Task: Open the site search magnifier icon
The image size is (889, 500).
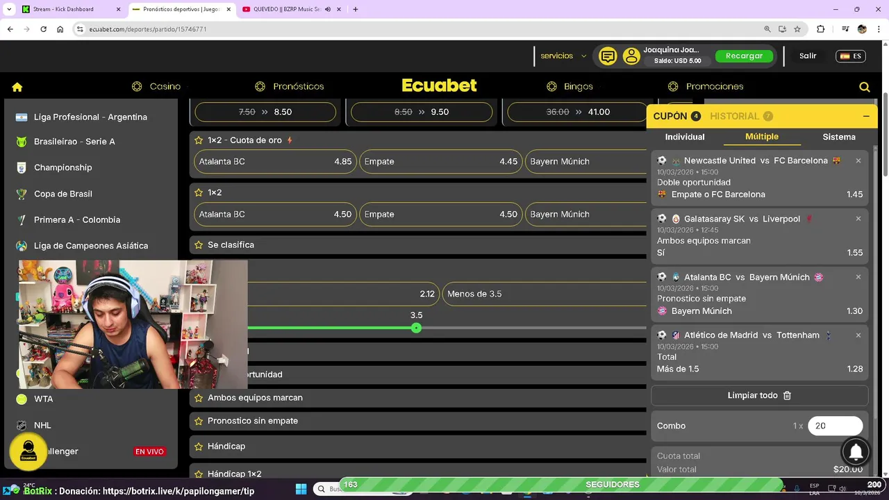Action: [865, 87]
